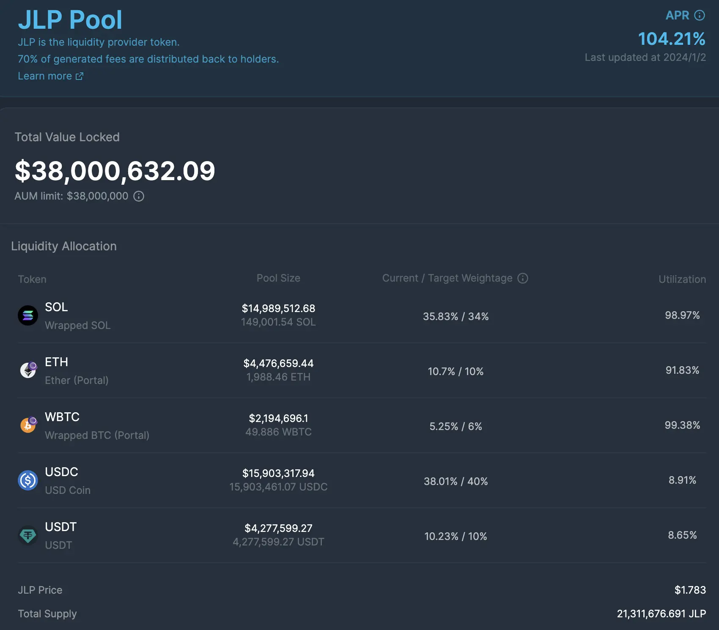The width and height of the screenshot is (719, 630).
Task: Click the Pool Size column header
Action: [278, 278]
